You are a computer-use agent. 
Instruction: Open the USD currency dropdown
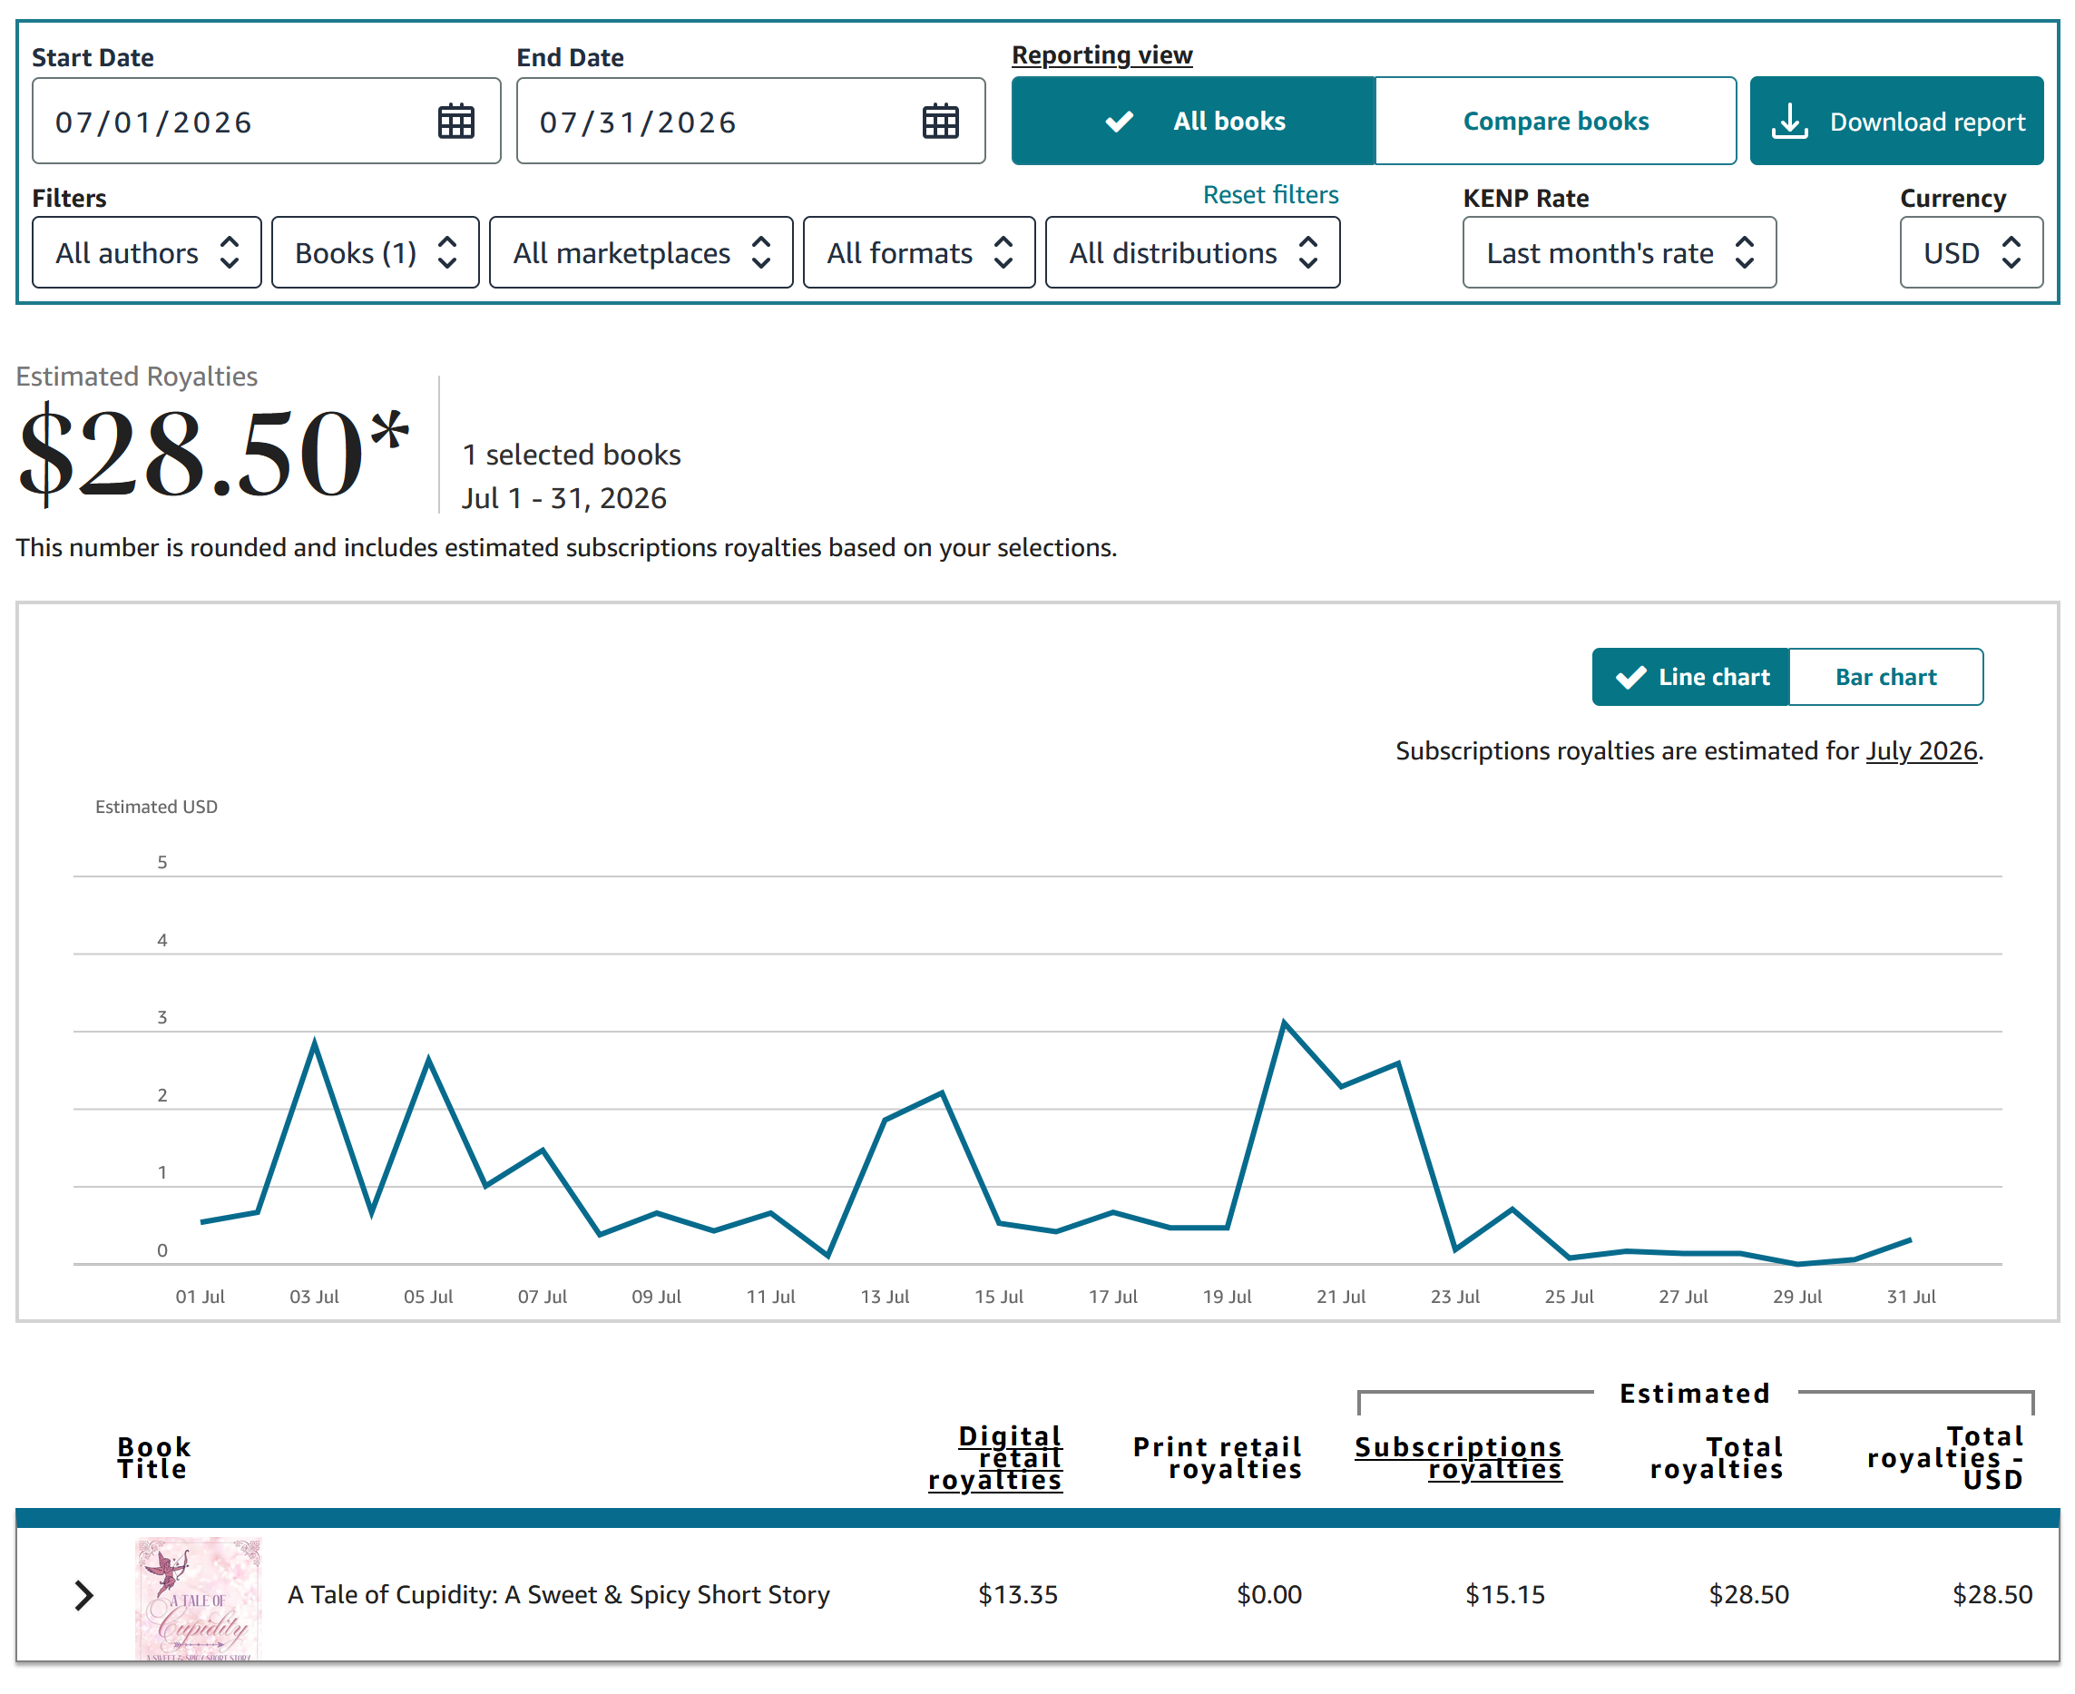[x=1972, y=253]
